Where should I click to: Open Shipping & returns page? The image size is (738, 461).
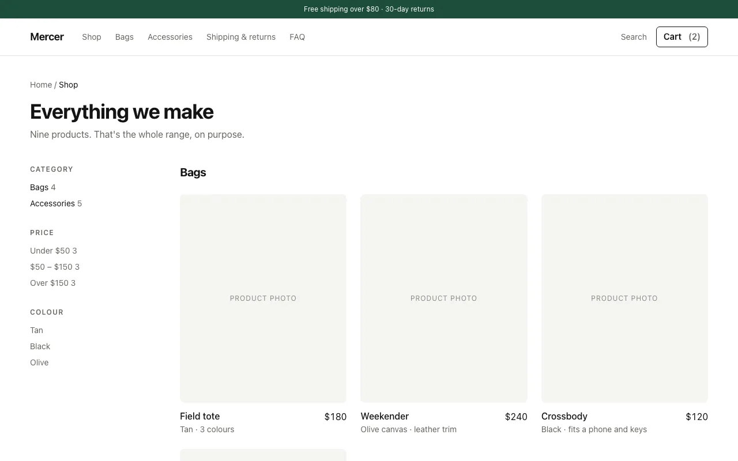[x=241, y=37]
